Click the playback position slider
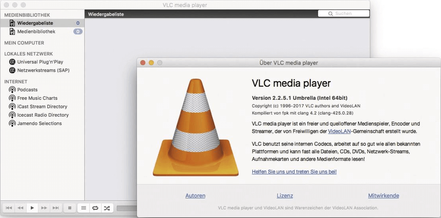 click(127, 208)
